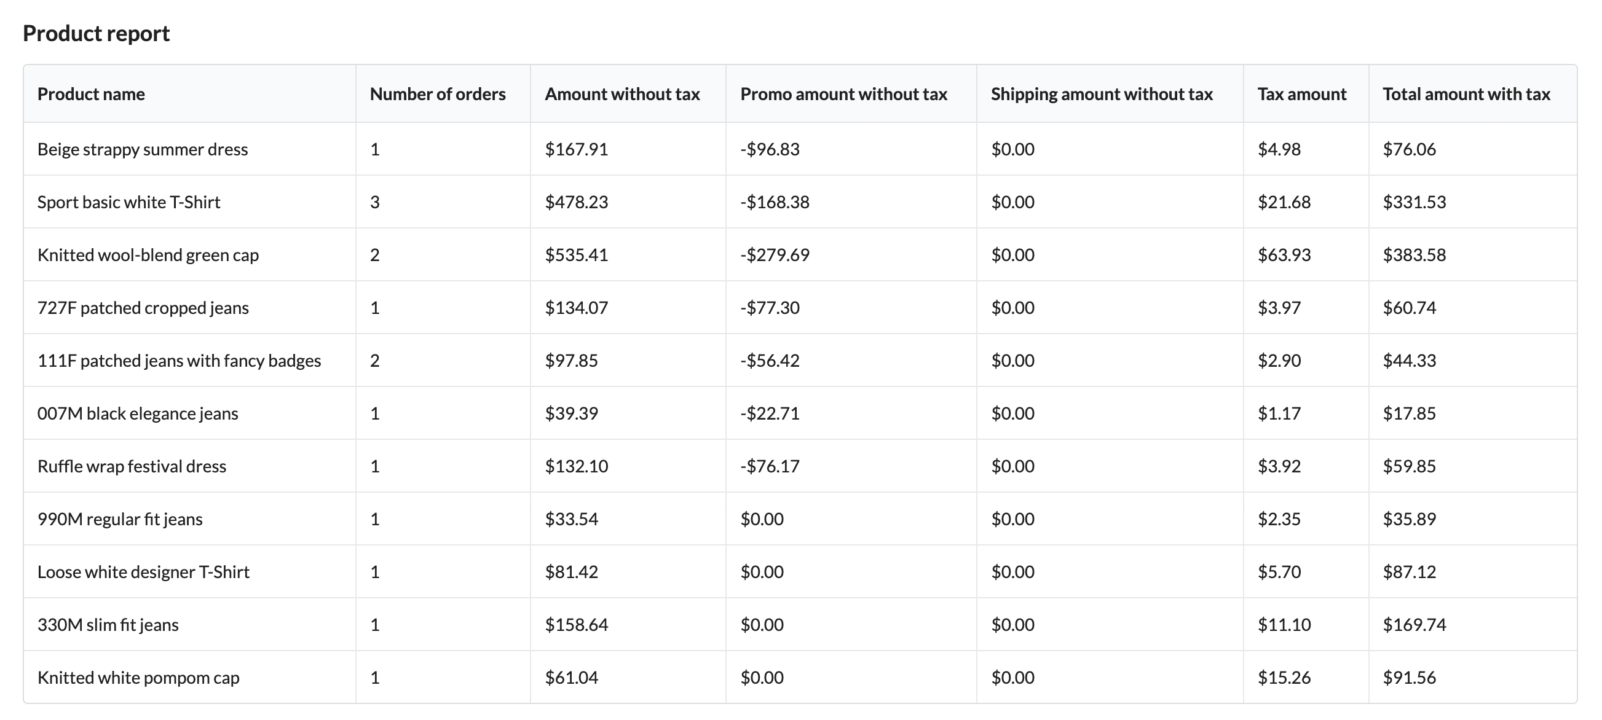Select 'Loose white designer T-Shirt' product name
1602x720 pixels.
[143, 571]
